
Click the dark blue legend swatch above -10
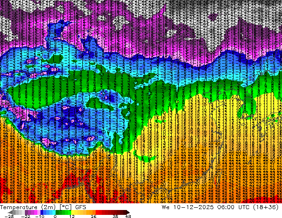[x=42, y=212]
